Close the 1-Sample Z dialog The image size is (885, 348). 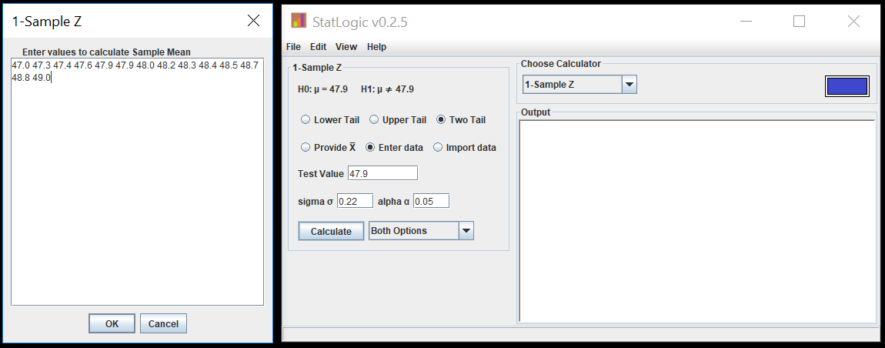[253, 21]
